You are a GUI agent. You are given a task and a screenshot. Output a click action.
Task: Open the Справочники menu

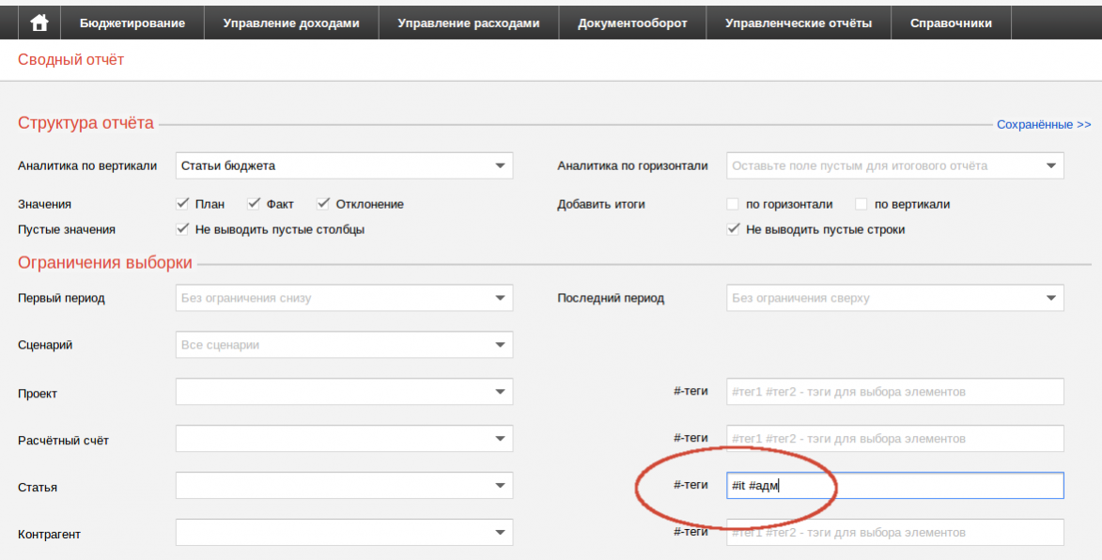(951, 23)
